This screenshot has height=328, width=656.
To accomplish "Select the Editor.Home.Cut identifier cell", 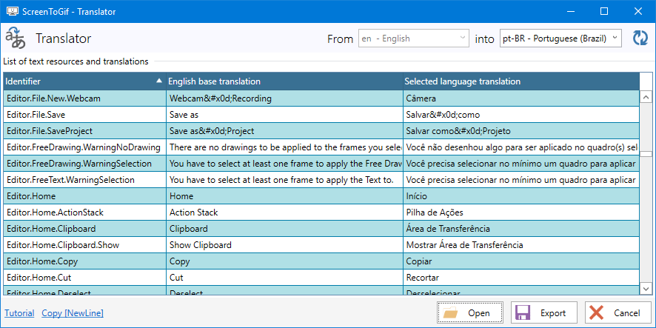I will (84, 278).
